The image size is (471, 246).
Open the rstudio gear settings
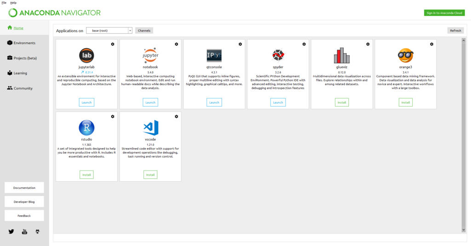click(113, 116)
